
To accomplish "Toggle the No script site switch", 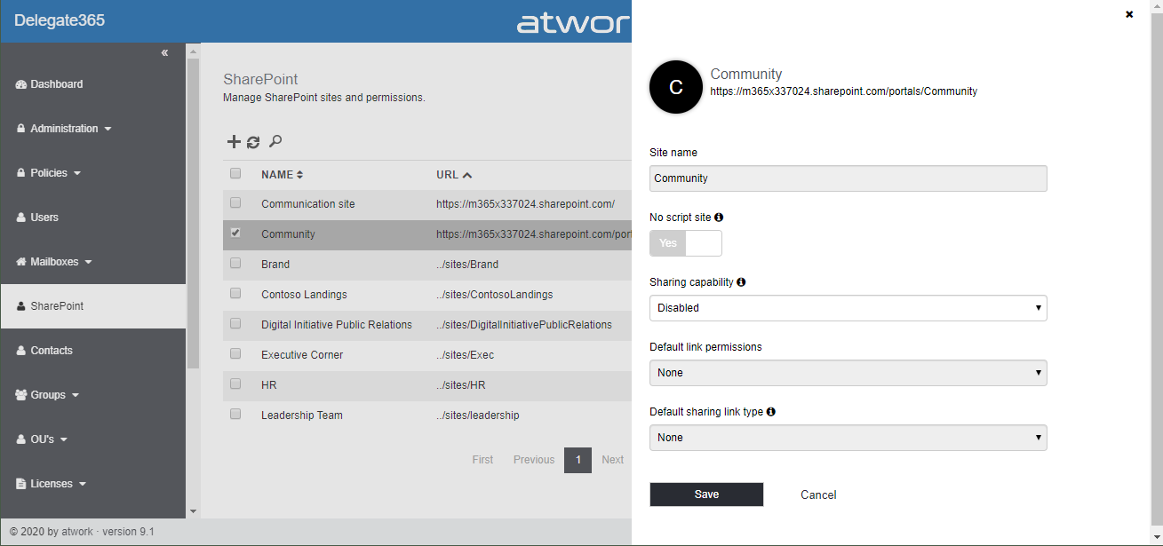I will [x=686, y=243].
